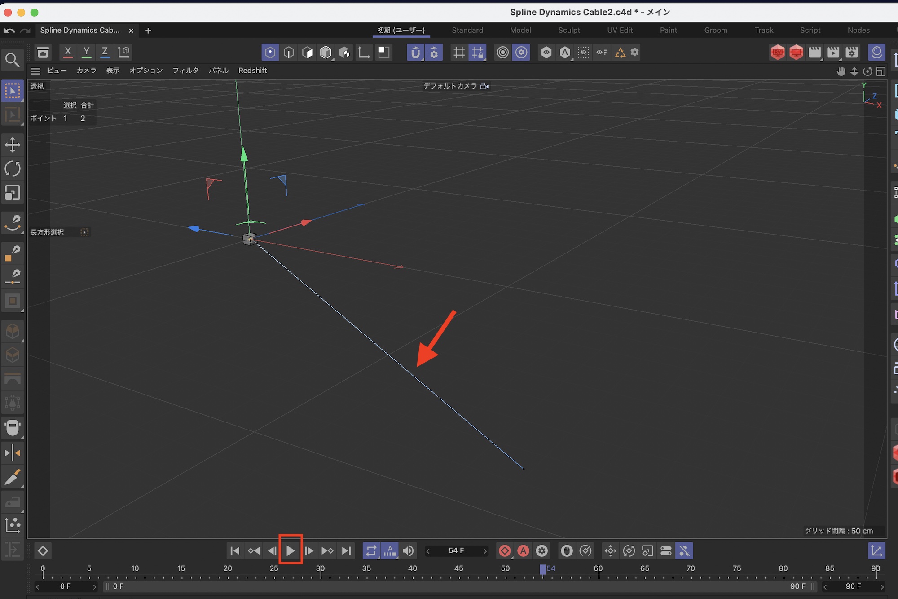
Task: Add a new document tab with plus
Action: tap(148, 31)
